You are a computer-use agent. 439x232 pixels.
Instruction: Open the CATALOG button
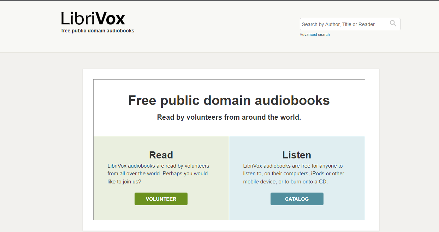pyautogui.click(x=297, y=199)
